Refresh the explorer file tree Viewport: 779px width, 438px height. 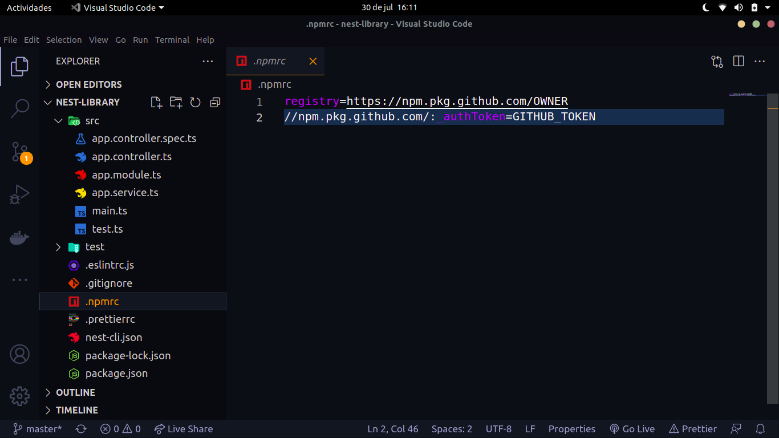(196, 102)
